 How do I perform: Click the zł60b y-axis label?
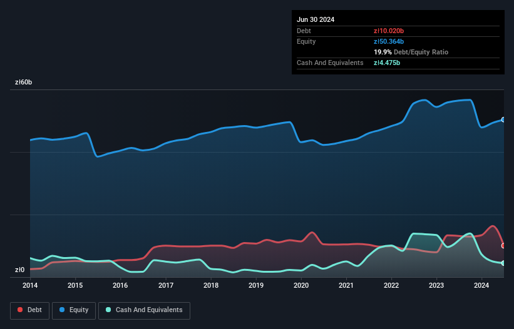click(23, 82)
